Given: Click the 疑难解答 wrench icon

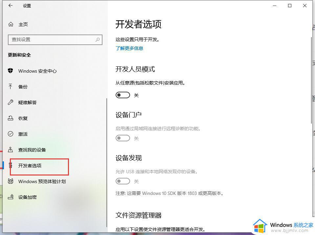Looking at the screenshot, I should (11, 102).
